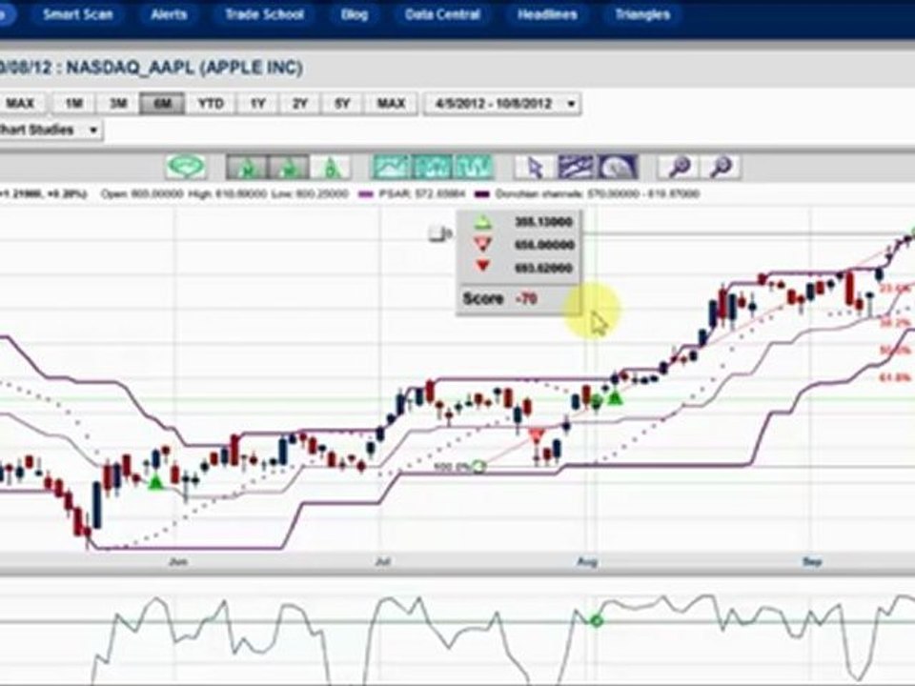This screenshot has width=915, height=686.
Task: Switch to the middle teal chart style icon
Action: pyautogui.click(x=432, y=167)
